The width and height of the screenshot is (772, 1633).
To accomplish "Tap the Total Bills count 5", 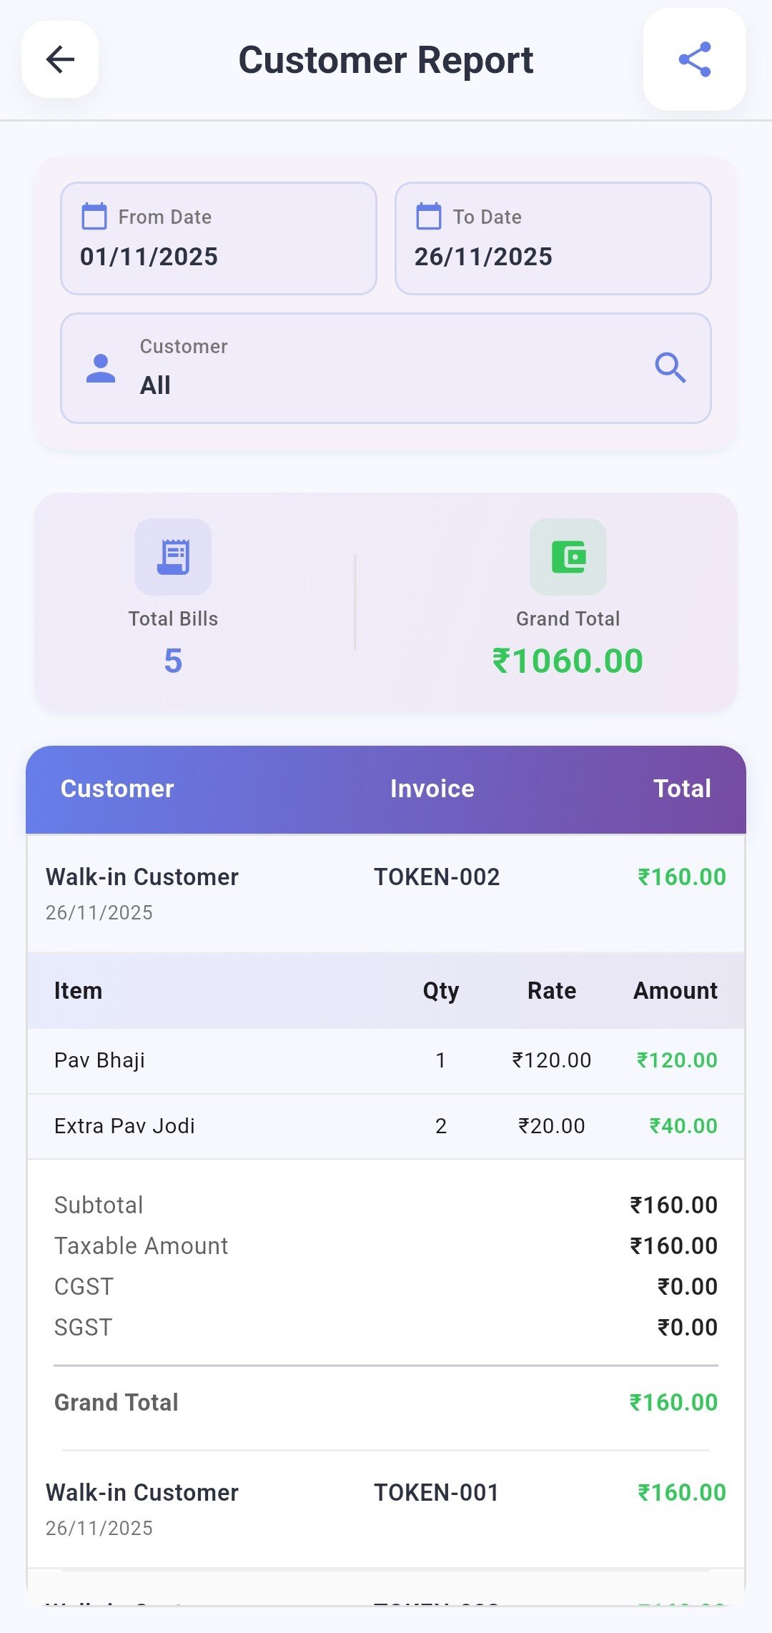I will point(173,661).
